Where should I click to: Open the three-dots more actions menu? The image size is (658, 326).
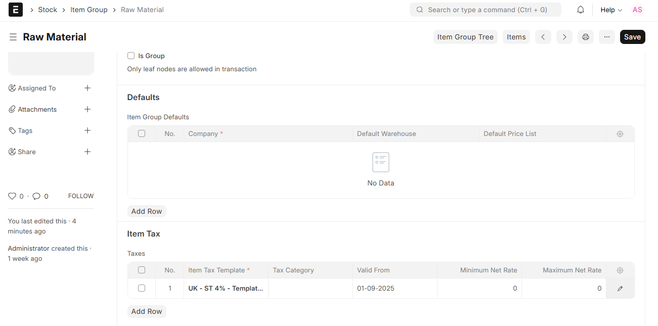click(x=607, y=37)
